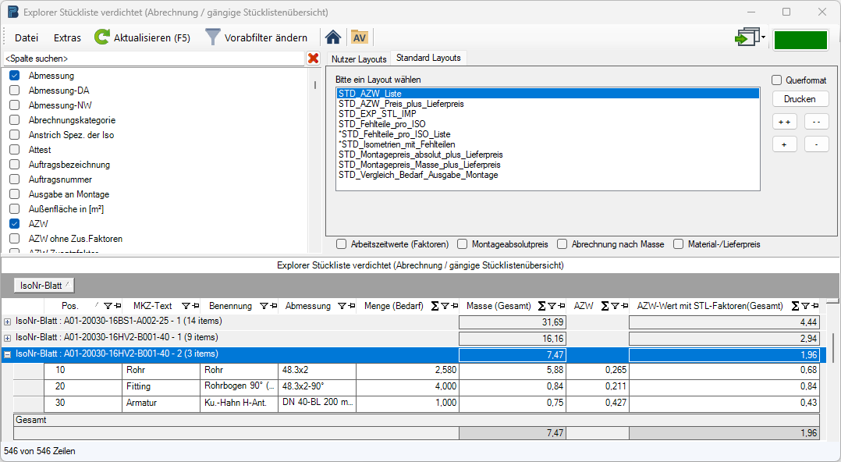Clear column search with red X

314,59
